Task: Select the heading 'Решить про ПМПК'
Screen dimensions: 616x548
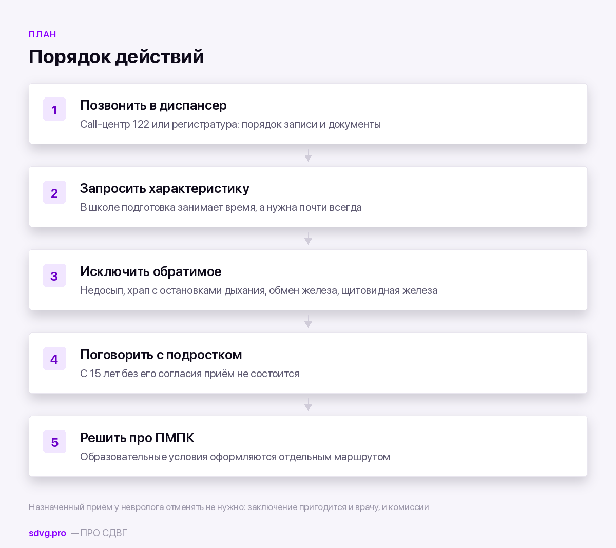Action: [x=137, y=438]
